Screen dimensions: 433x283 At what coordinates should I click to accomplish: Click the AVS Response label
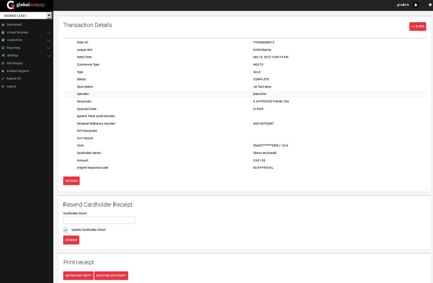(x=87, y=131)
